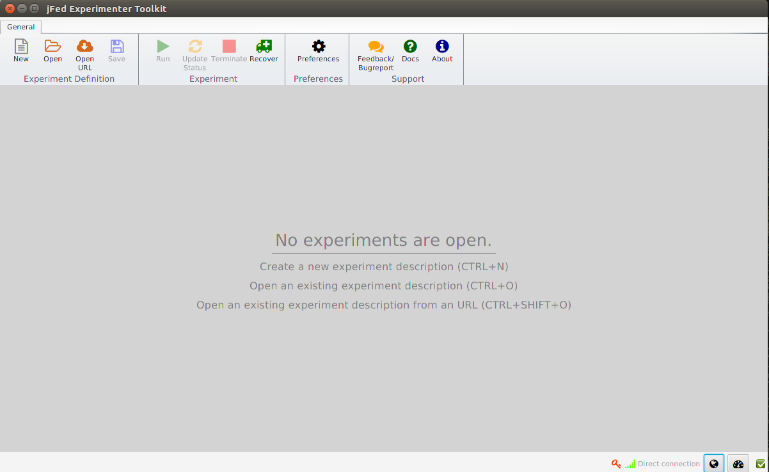Click the Update Status refresh icon
This screenshot has width=769, height=472.
195,46
